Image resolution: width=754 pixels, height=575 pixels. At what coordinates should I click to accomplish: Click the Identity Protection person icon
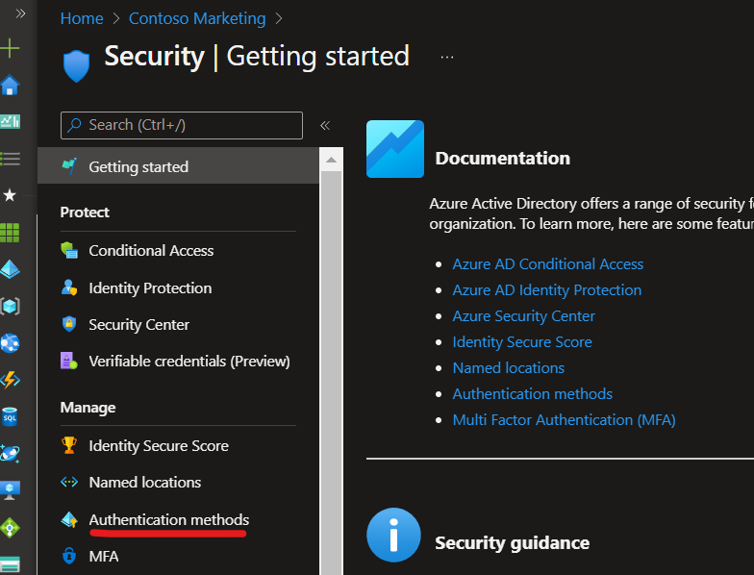click(69, 287)
